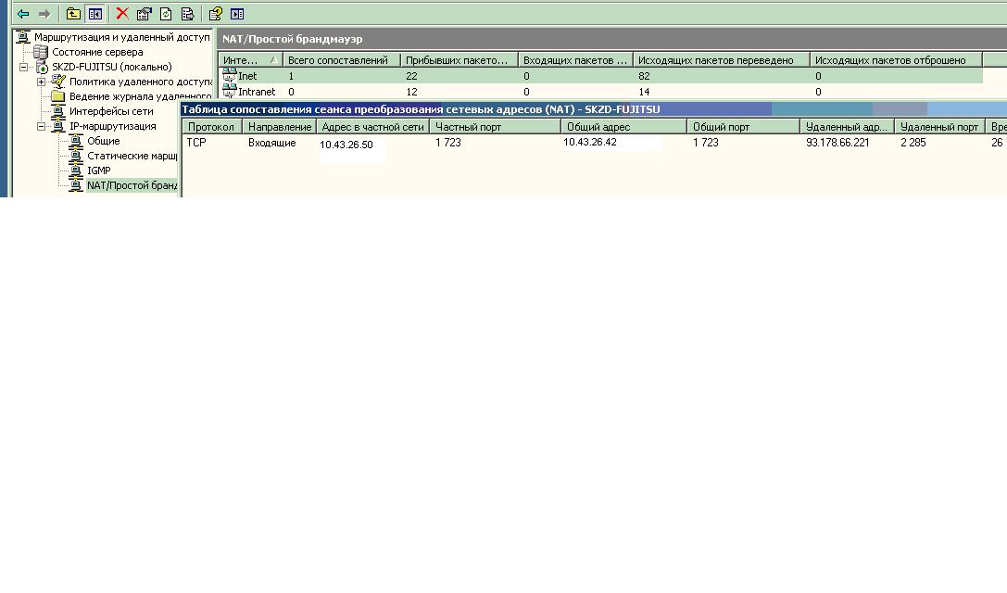Click the red X Delete icon
1007x593 pixels.
pyautogui.click(x=122, y=14)
